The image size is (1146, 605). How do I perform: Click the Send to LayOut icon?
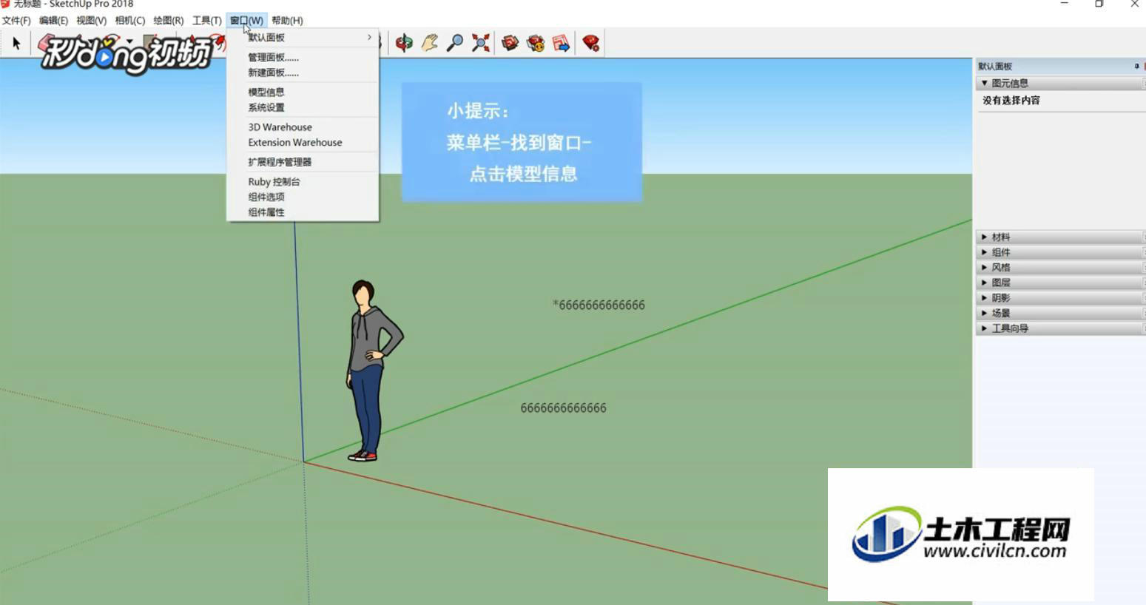click(561, 43)
